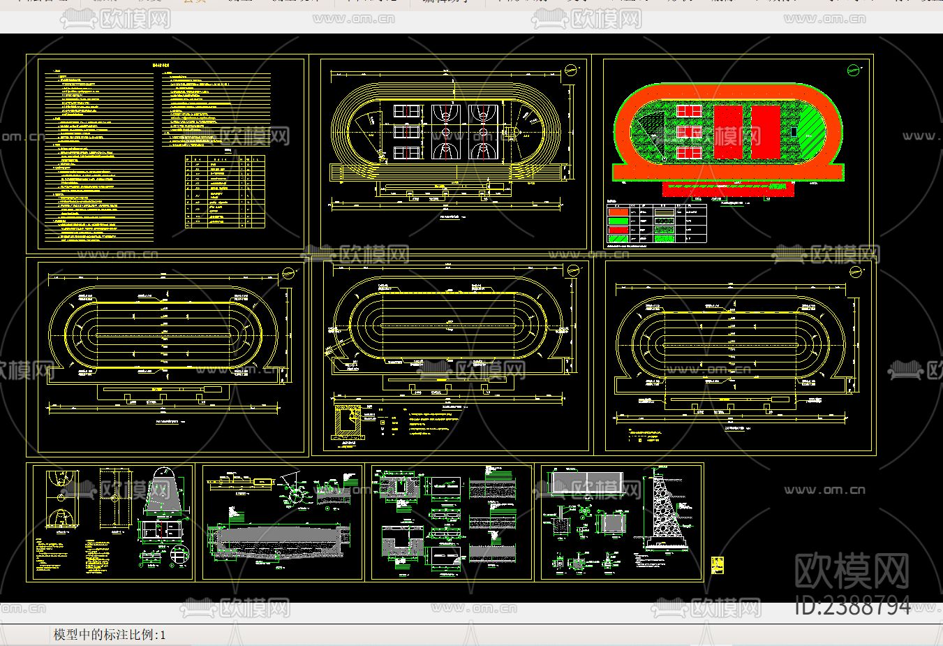943x646 pixels.
Task: Select the small yellow stamp block beside detail sheets
Action: pyautogui.click(x=716, y=565)
